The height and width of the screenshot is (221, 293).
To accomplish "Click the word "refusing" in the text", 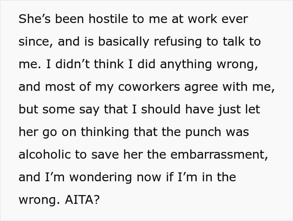I will click(x=178, y=41).
